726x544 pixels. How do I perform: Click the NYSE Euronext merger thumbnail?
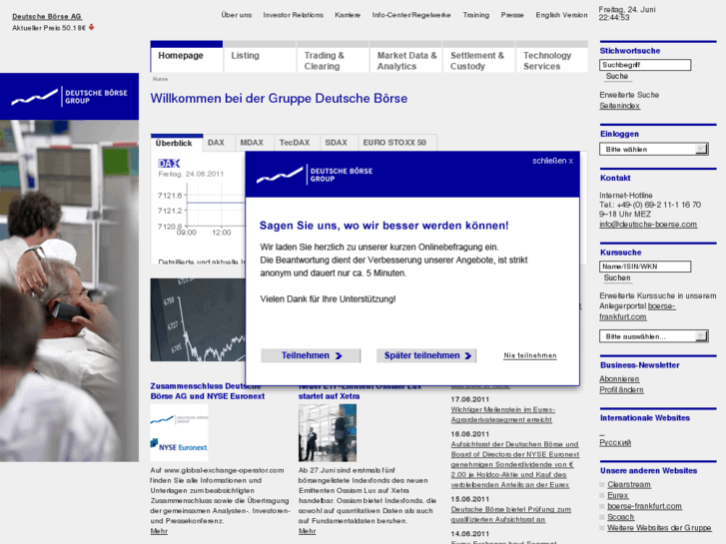point(179,433)
